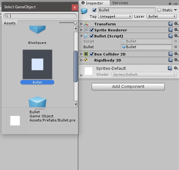This screenshot has width=179, height=170.
Task: Click the search magnifier icon in Select GameObject
Action: [x=7, y=16]
